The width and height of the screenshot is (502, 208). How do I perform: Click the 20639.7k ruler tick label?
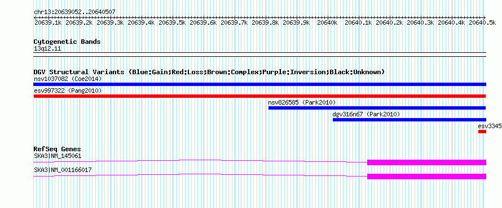point(234,22)
